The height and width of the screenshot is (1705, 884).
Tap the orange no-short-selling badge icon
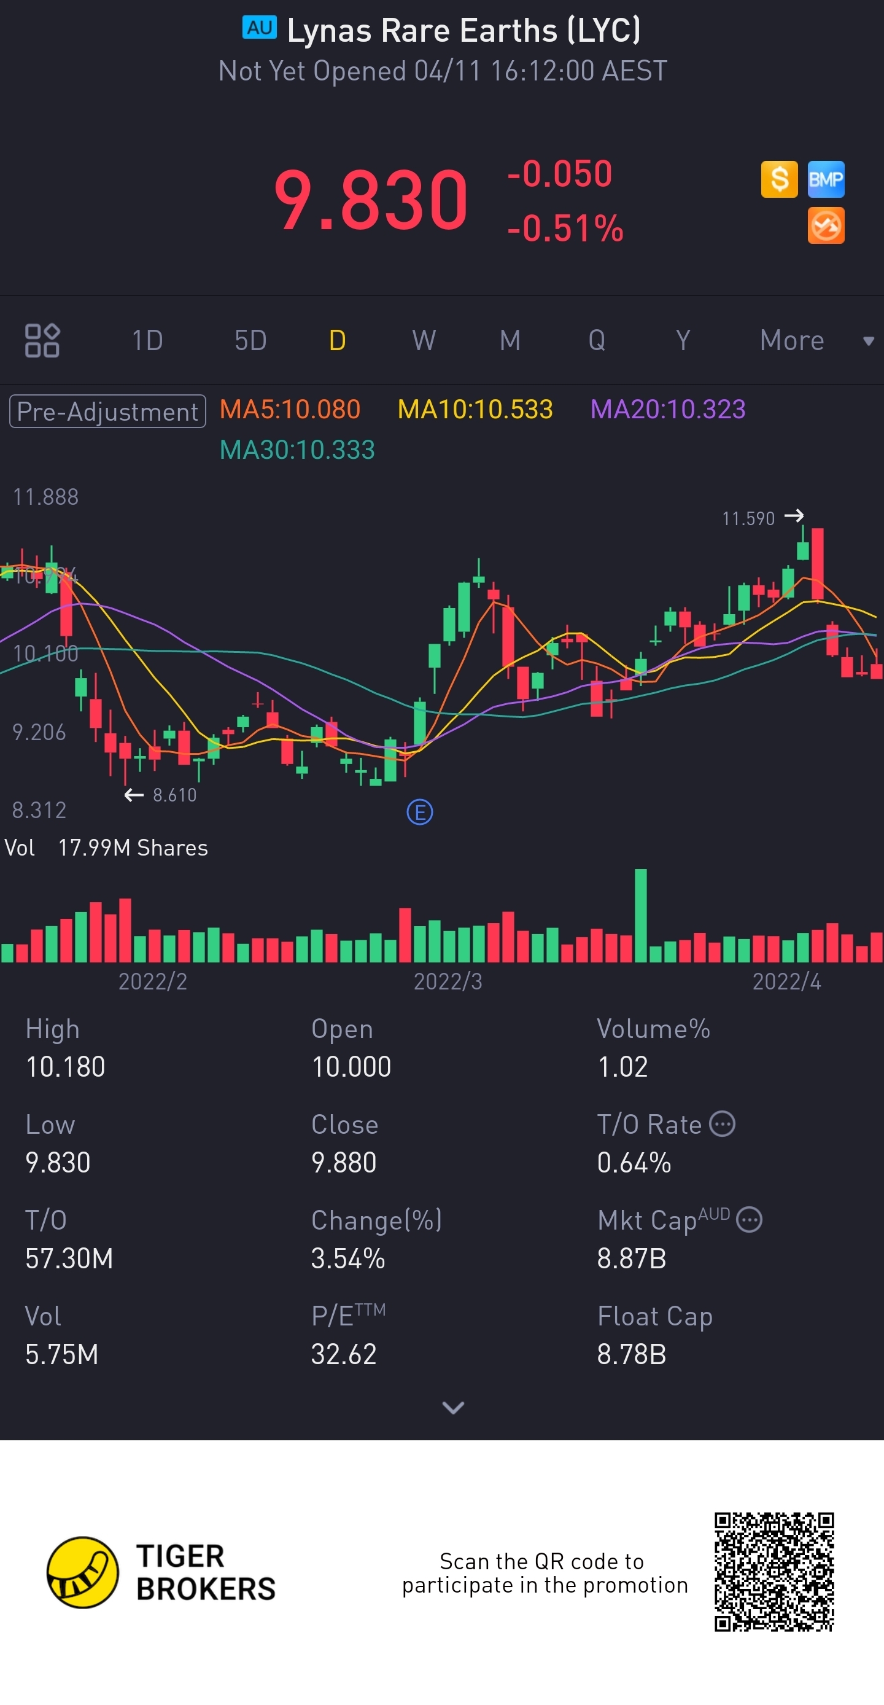[x=826, y=225]
